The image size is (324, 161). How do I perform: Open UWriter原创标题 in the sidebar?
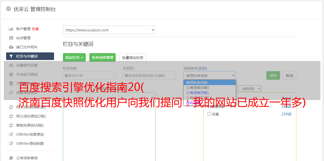(x=30, y=144)
